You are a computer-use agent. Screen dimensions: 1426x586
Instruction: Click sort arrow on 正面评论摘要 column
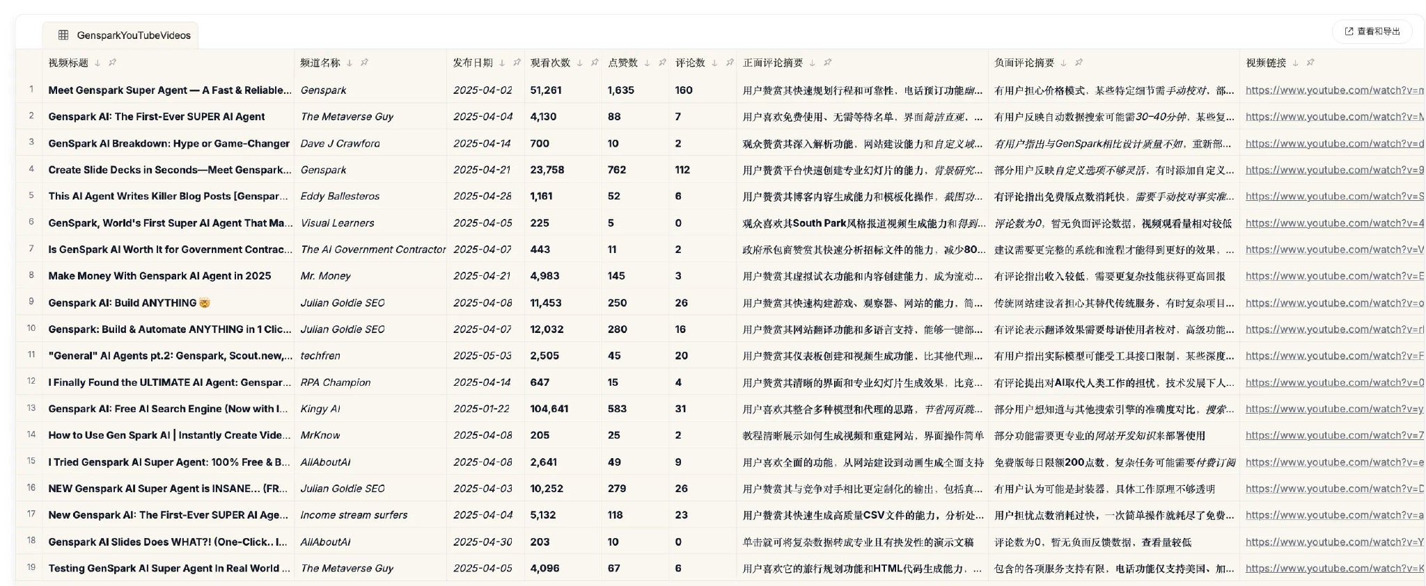coord(812,63)
